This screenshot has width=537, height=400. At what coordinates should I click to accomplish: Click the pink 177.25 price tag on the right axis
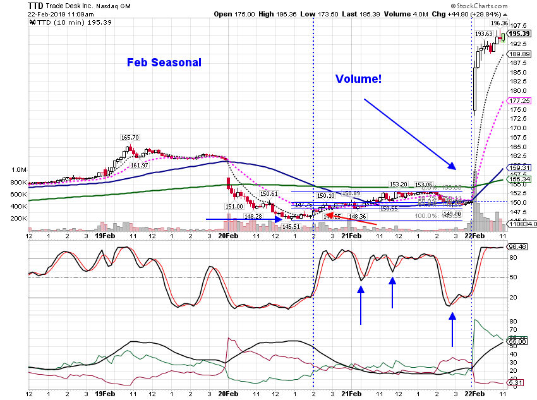[x=519, y=100]
